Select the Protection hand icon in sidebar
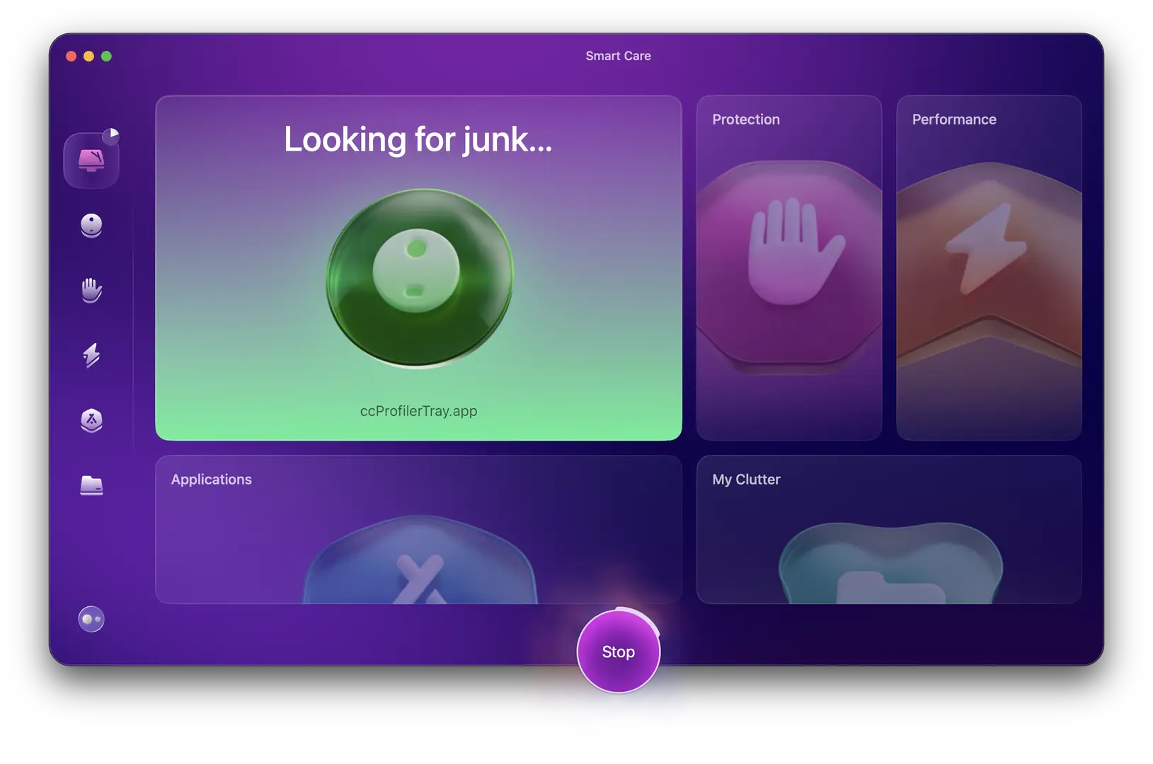Viewport: 1153px width, 764px height. [91, 290]
